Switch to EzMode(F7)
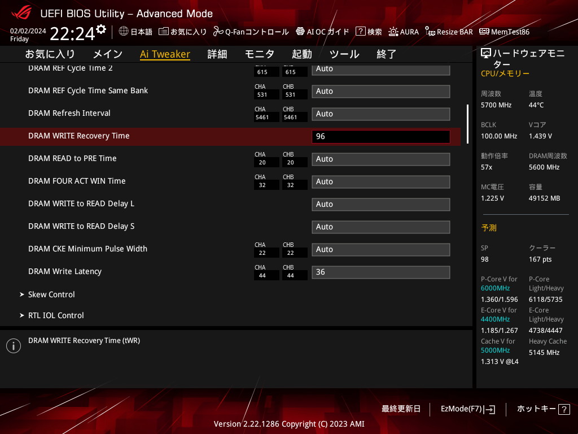The width and height of the screenshot is (578, 434). tap(468, 409)
